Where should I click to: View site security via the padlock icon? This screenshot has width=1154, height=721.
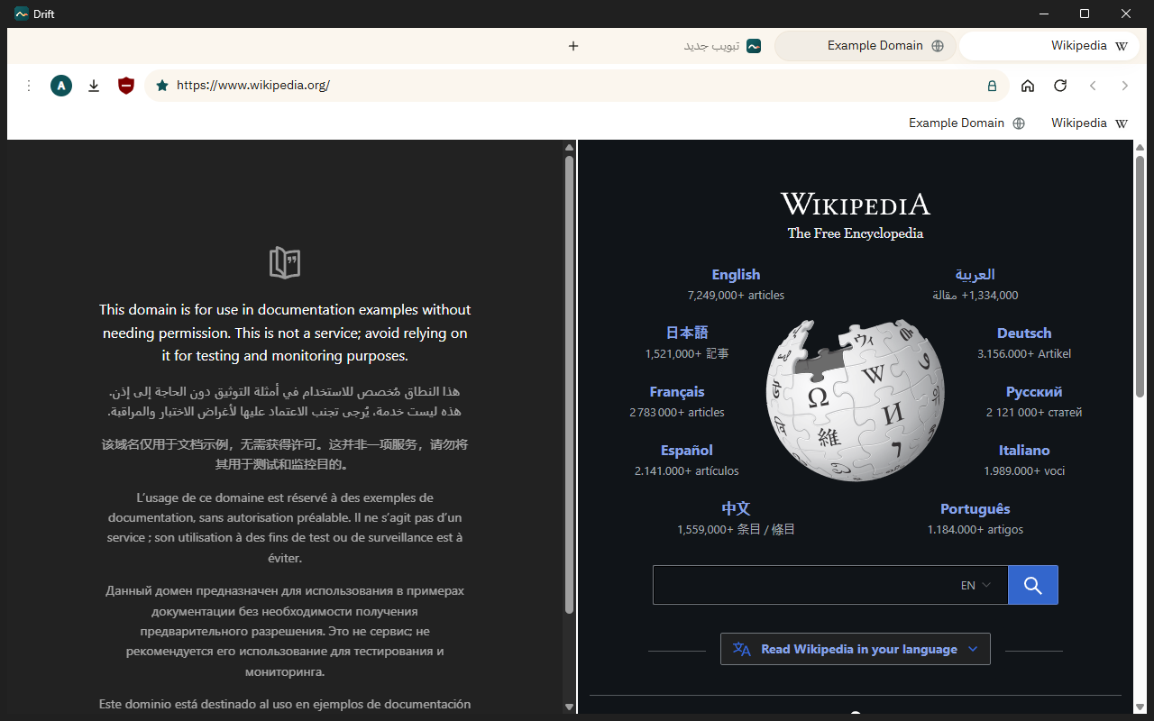(992, 86)
